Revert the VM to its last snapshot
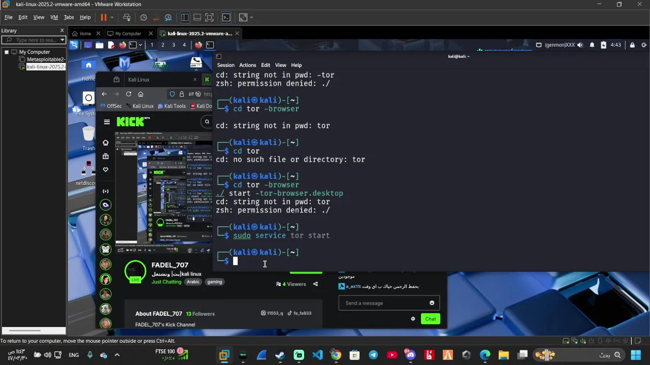 point(155,17)
